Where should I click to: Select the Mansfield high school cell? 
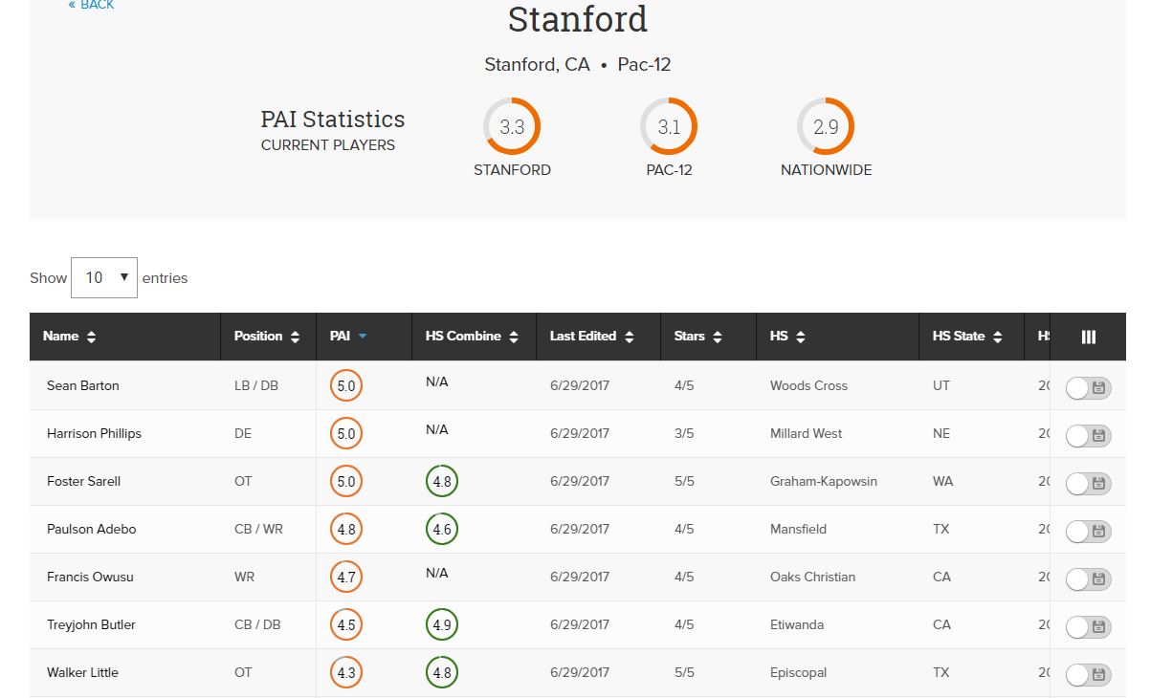coord(798,529)
